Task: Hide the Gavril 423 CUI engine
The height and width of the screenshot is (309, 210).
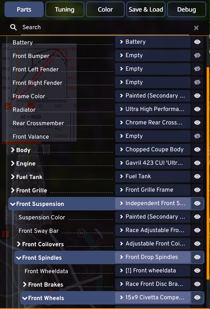Action: pos(197,163)
